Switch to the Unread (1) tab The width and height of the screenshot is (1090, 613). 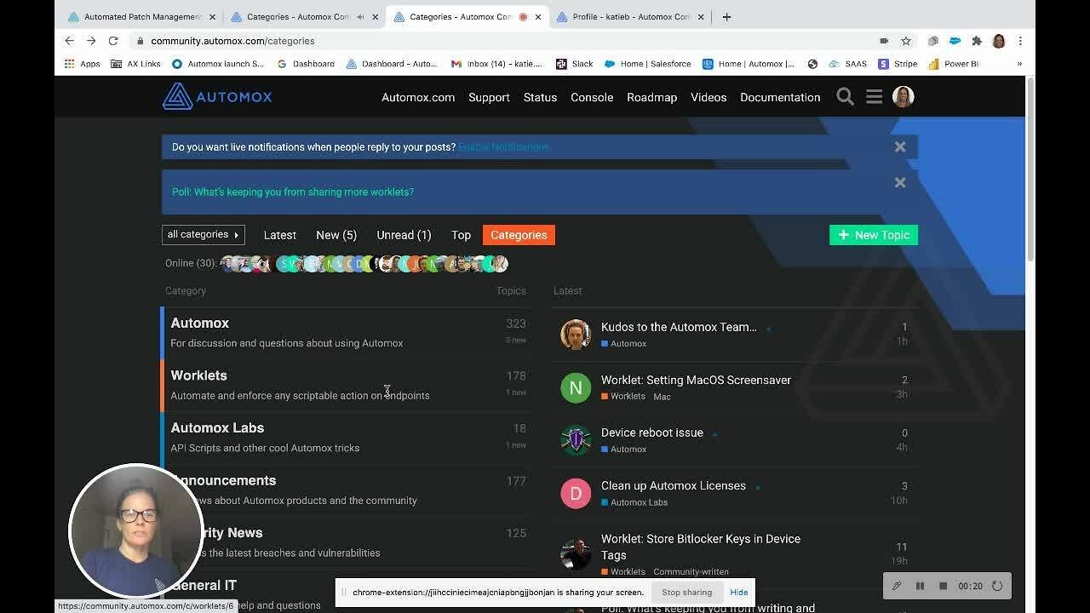point(404,235)
